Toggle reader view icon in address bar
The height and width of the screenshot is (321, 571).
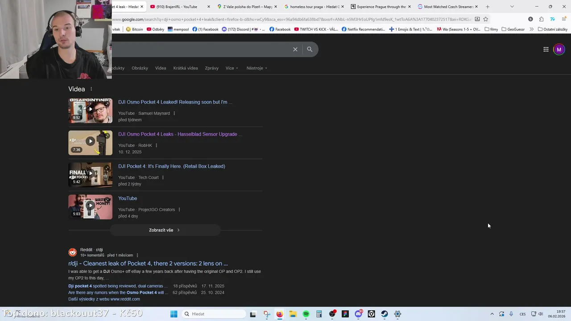(x=477, y=19)
